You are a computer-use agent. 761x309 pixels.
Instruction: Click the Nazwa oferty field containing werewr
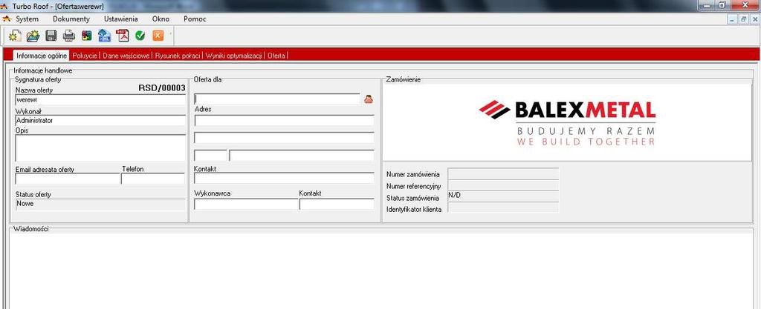(x=100, y=99)
